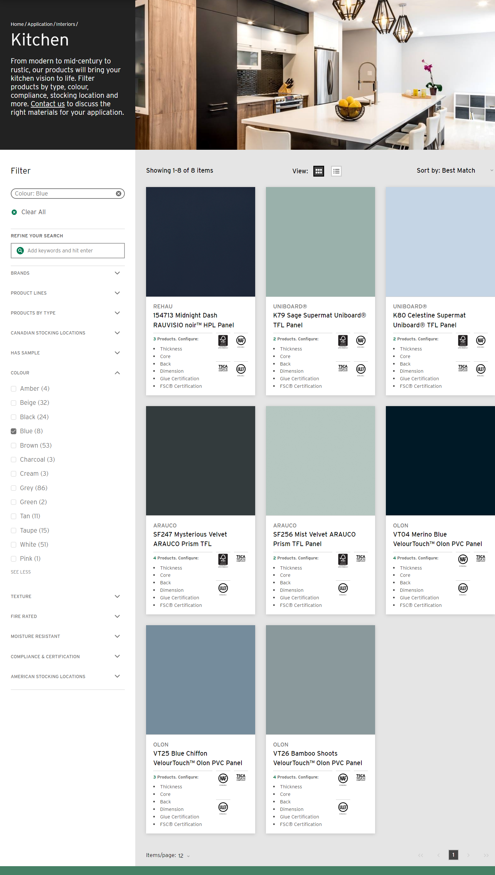
Task: Check the Pink (1) colour filter
Action: (x=14, y=558)
